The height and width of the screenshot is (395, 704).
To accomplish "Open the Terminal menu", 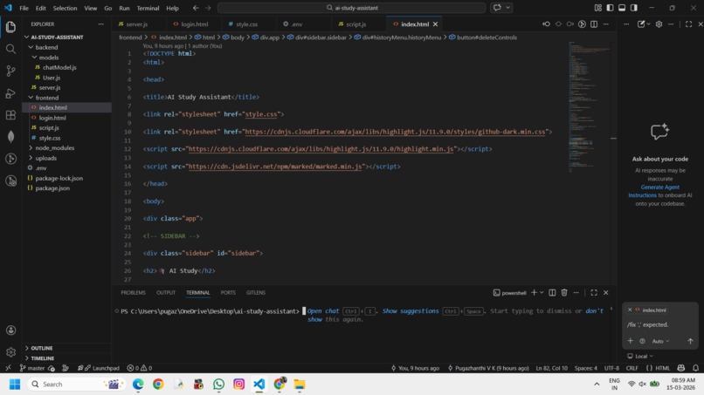I will (x=148, y=8).
